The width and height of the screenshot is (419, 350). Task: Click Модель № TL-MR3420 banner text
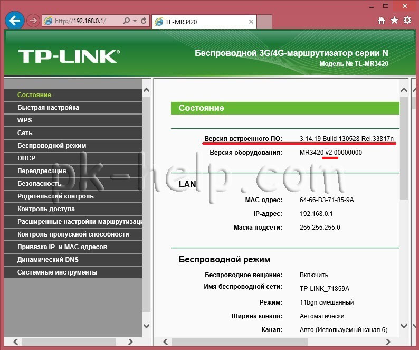[354, 64]
